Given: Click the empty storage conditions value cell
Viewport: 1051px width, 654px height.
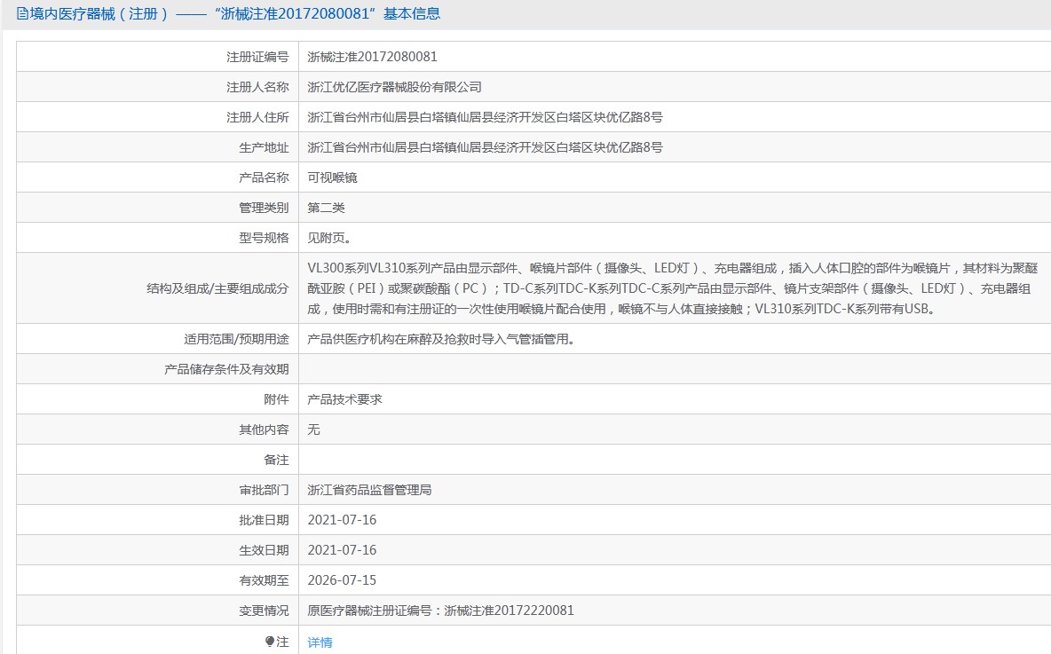Looking at the screenshot, I should point(675,369).
